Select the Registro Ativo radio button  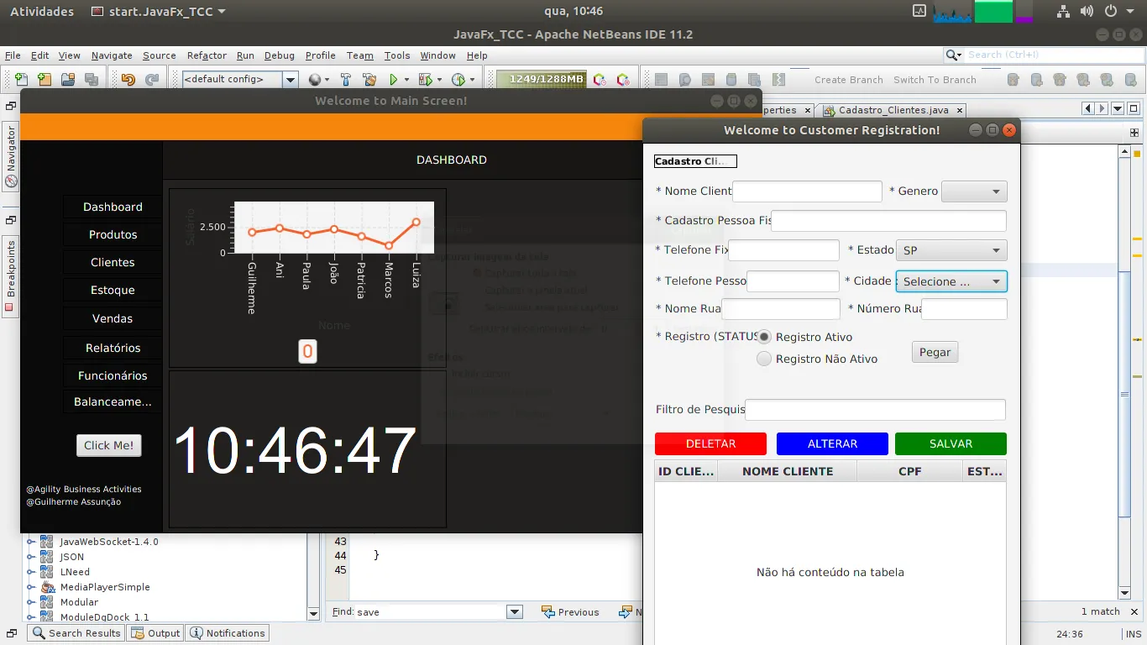(764, 337)
